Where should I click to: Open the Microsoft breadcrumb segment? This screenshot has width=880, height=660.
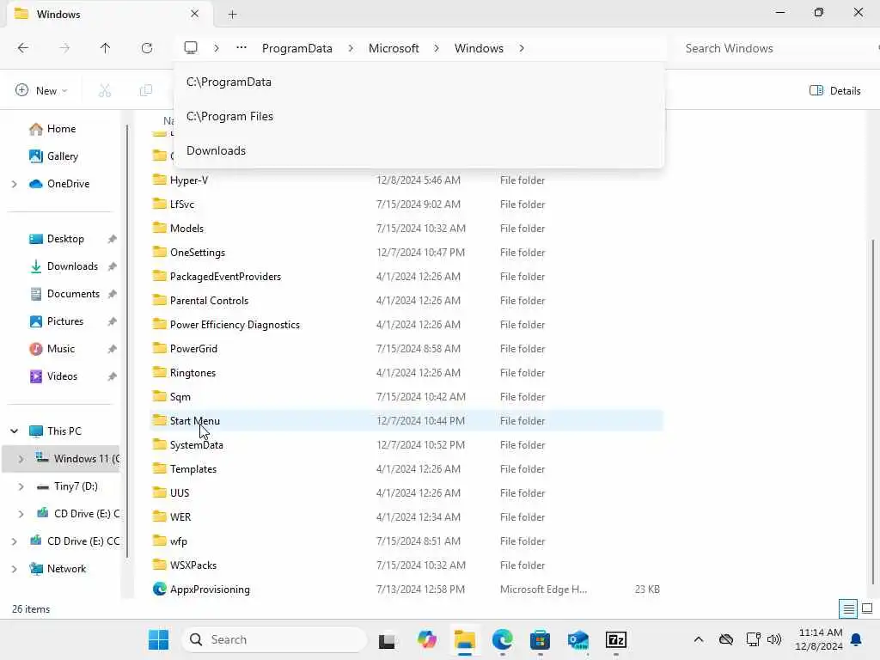tap(394, 48)
